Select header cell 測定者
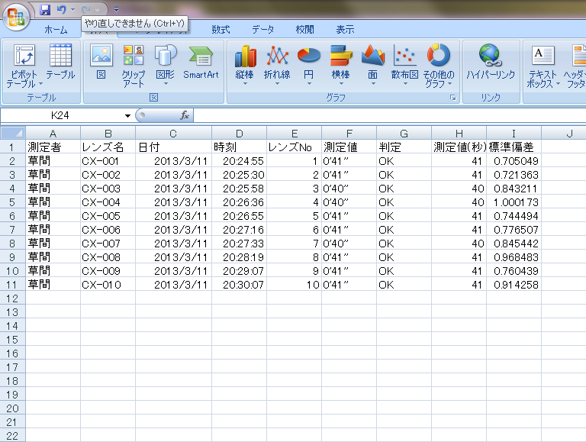Viewport: 586px width, 442px height. [x=53, y=147]
